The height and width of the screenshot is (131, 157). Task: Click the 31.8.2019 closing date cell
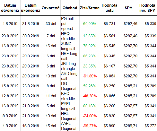(31, 24)
